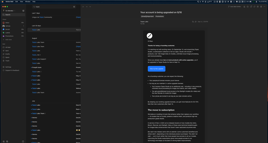Open the Lingyu via Topaz Community email

[54, 17]
